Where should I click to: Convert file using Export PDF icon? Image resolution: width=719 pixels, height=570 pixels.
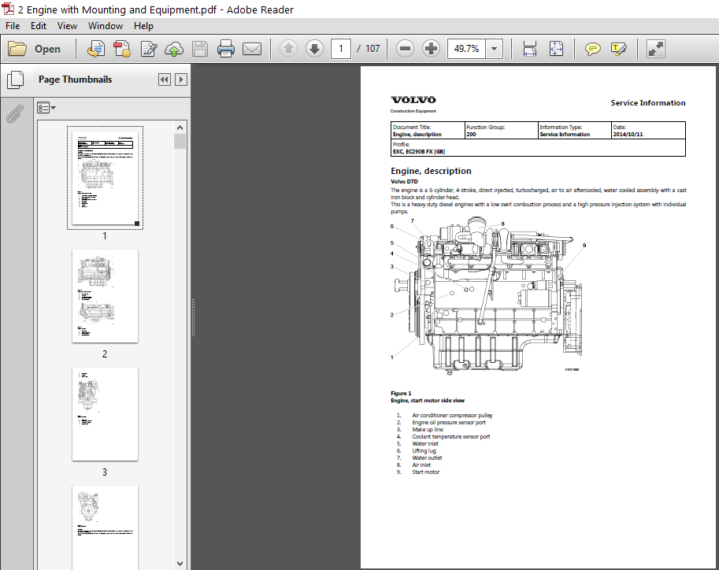[x=96, y=49]
